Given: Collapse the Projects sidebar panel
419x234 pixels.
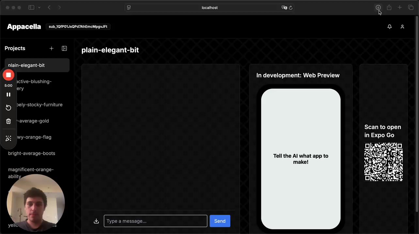Looking at the screenshot, I should (64, 48).
